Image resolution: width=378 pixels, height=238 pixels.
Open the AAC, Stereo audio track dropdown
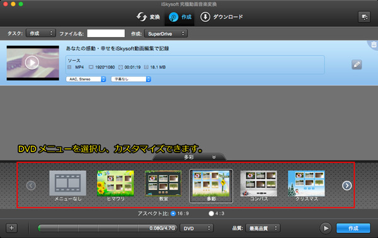[86, 79]
